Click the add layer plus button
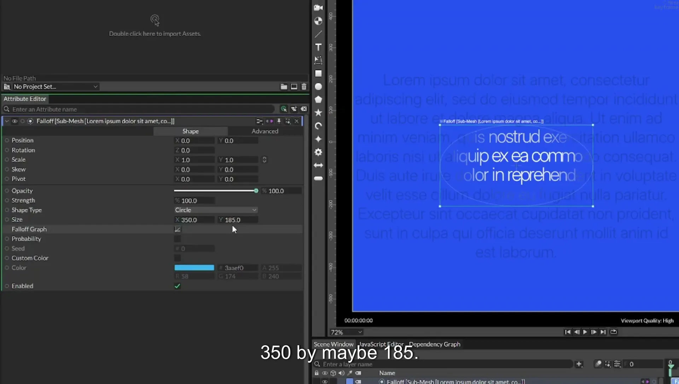The image size is (679, 384). (x=579, y=364)
